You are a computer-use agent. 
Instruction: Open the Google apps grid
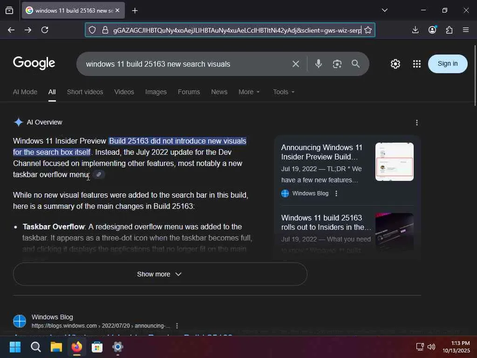tap(417, 64)
